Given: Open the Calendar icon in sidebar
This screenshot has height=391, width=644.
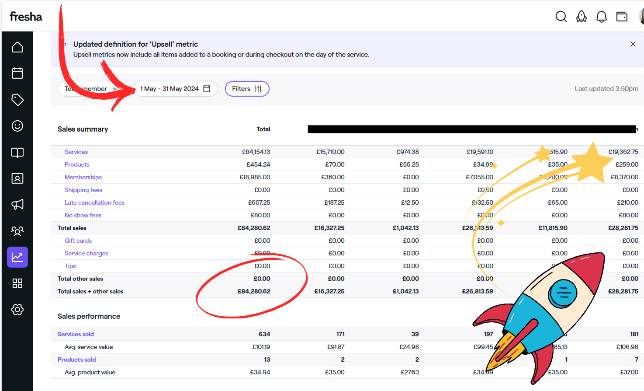Looking at the screenshot, I should 17,73.
